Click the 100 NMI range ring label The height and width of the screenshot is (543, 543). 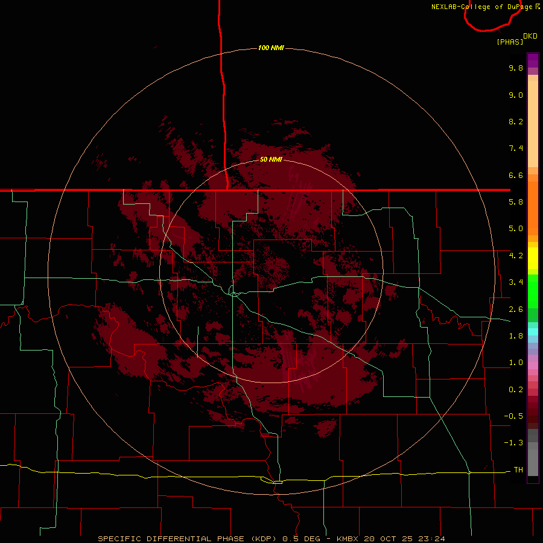coord(271,48)
